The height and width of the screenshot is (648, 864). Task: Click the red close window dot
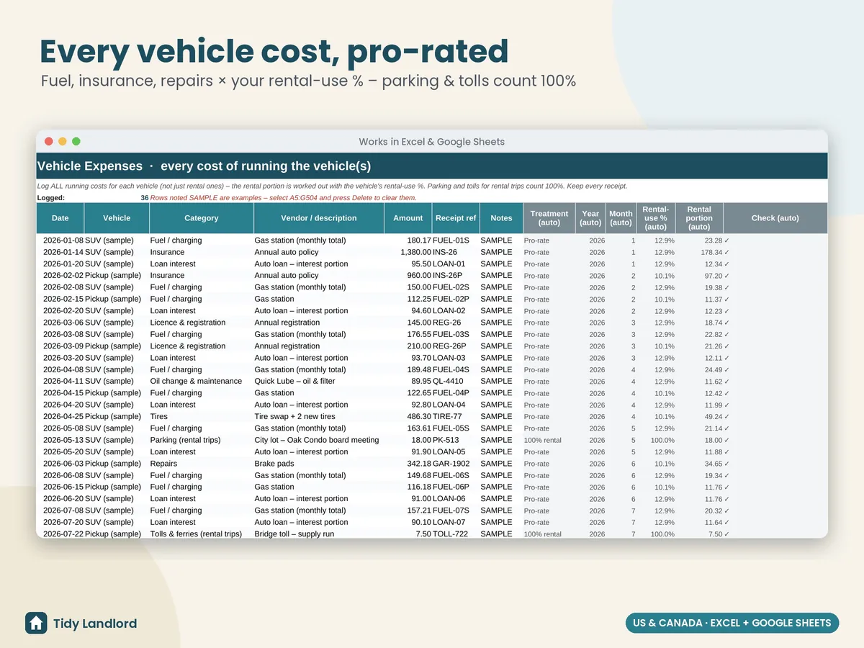[49, 142]
